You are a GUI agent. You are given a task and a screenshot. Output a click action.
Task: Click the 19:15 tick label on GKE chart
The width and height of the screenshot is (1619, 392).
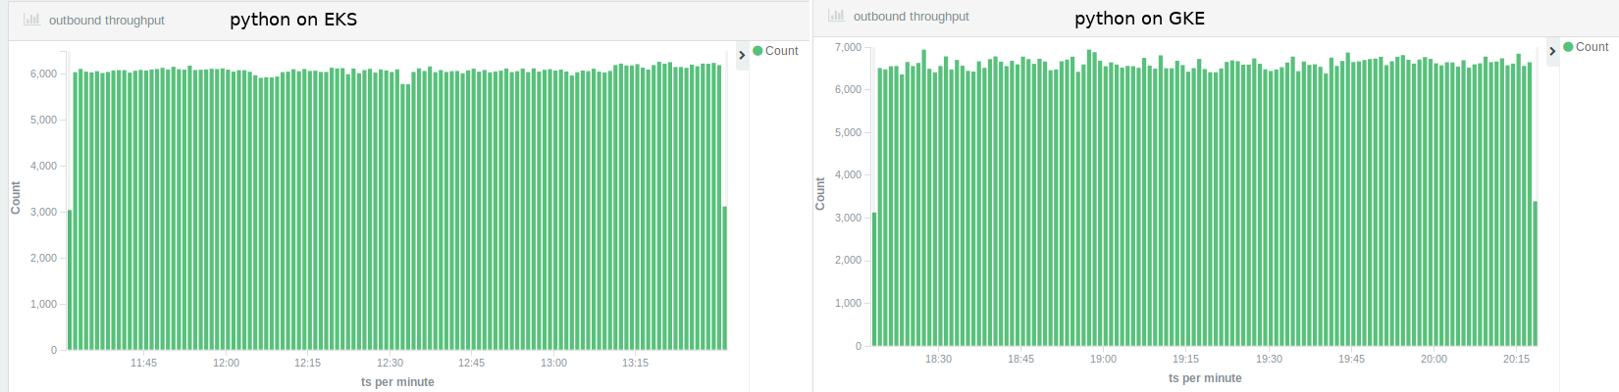point(1185,359)
